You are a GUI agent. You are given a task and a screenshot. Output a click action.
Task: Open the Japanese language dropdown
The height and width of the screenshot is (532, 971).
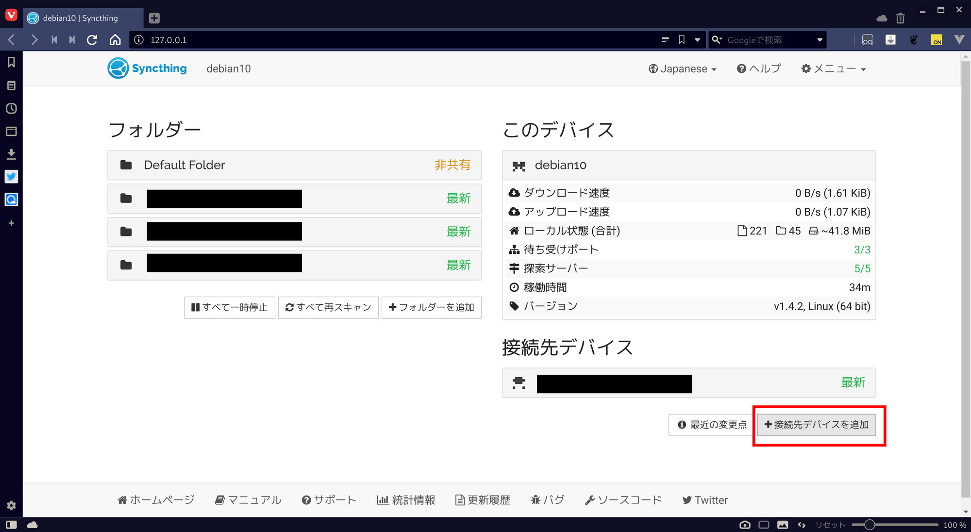[x=682, y=69]
